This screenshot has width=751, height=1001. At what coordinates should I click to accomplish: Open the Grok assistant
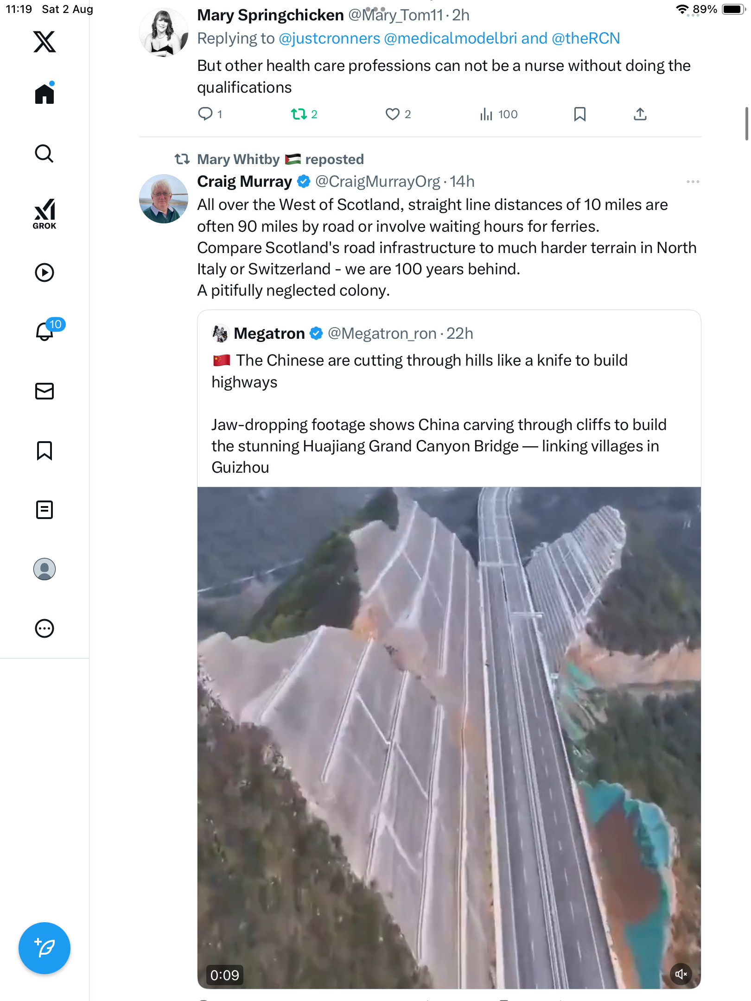(x=45, y=214)
